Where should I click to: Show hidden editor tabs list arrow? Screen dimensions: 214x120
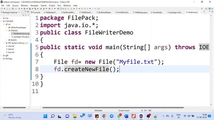204,12
